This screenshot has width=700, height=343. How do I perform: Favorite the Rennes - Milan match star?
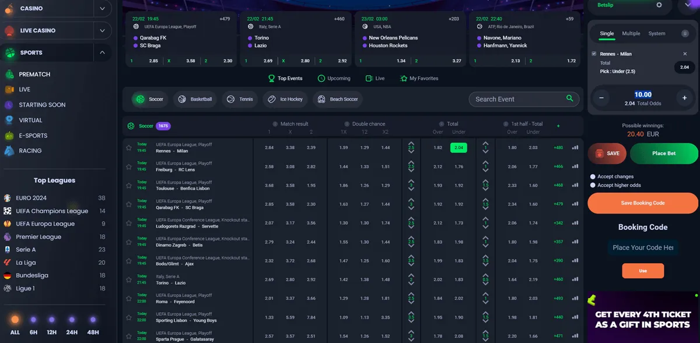(129, 147)
